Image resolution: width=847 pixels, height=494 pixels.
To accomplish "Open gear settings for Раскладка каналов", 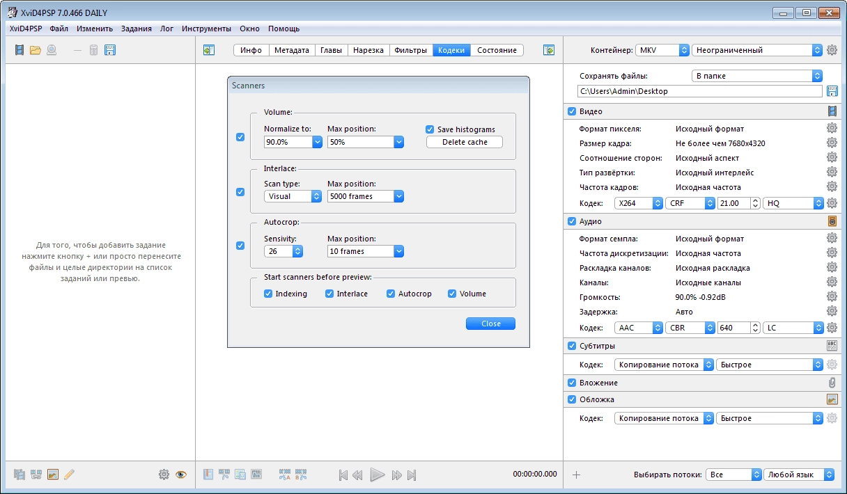I will click(832, 268).
